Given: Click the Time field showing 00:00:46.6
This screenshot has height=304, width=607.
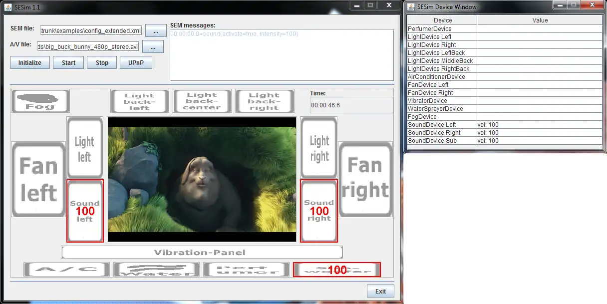Looking at the screenshot, I should point(351,105).
